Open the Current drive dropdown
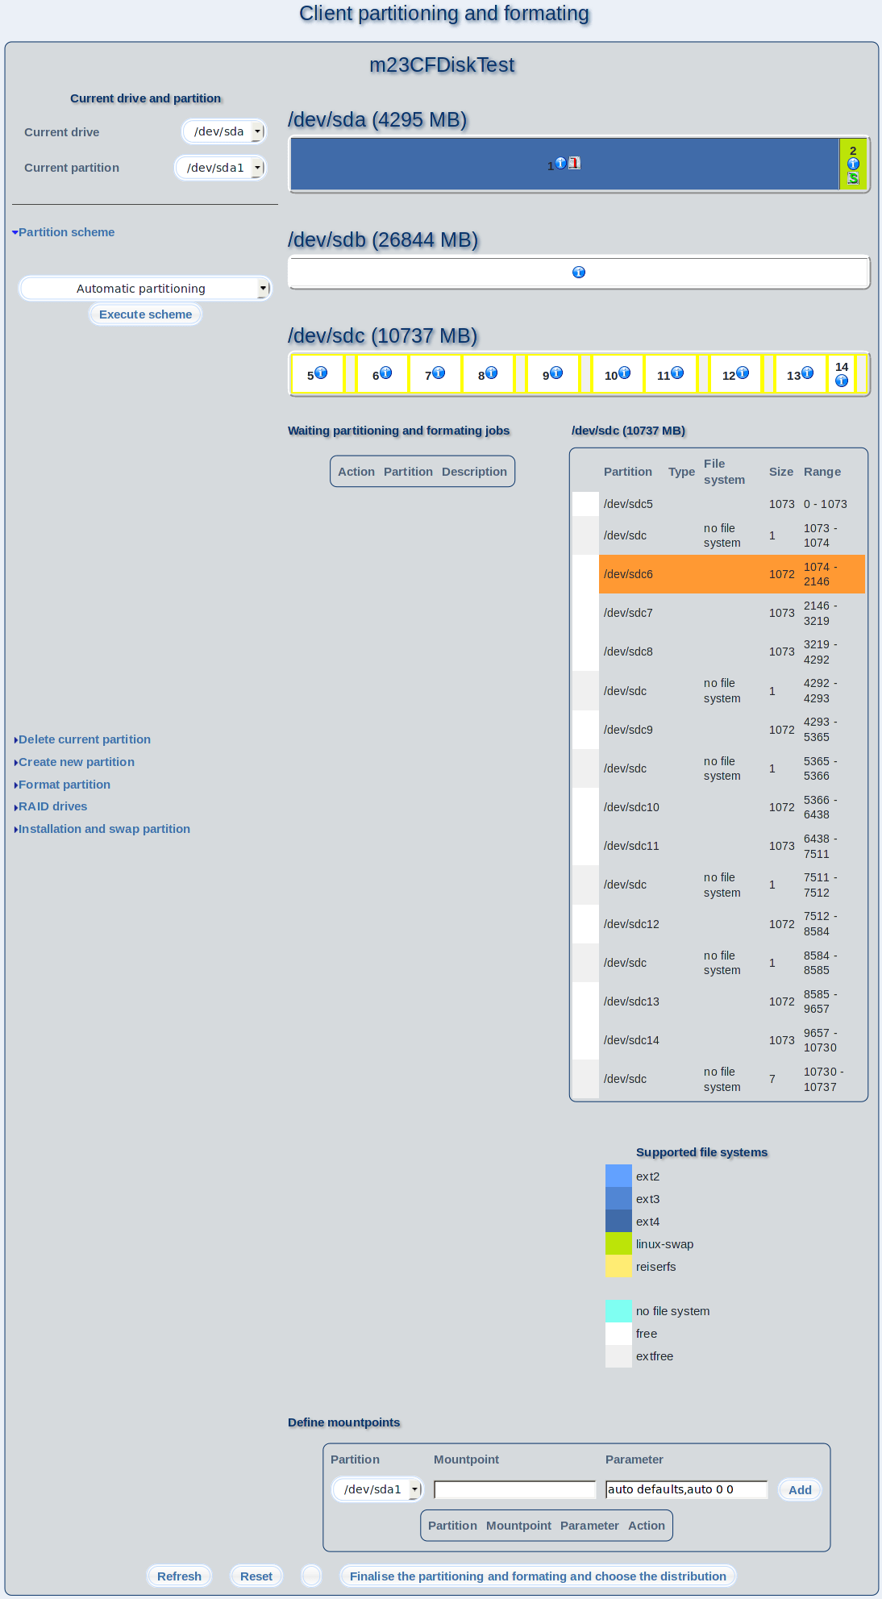The image size is (882, 1599). click(224, 131)
